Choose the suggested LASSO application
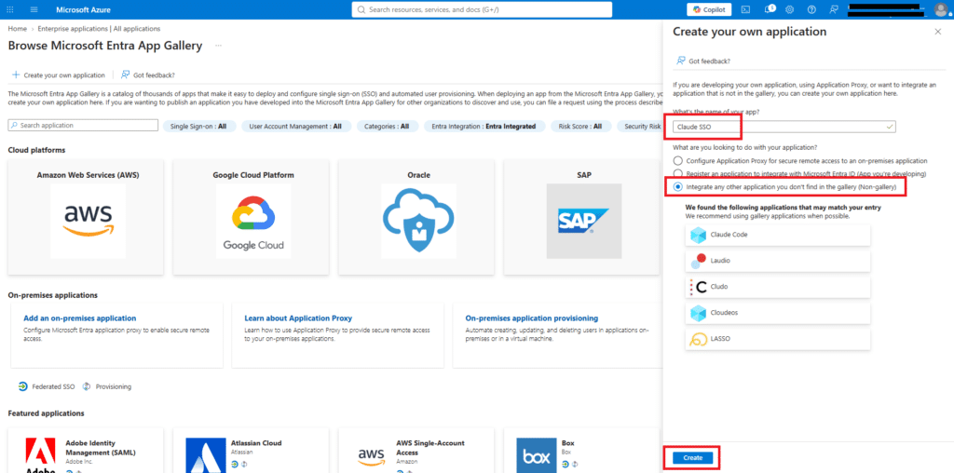Image resolution: width=954 pixels, height=473 pixels. point(778,339)
